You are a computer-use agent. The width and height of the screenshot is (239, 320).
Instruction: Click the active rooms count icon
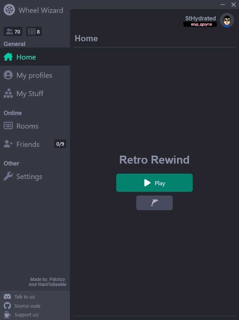click(32, 32)
